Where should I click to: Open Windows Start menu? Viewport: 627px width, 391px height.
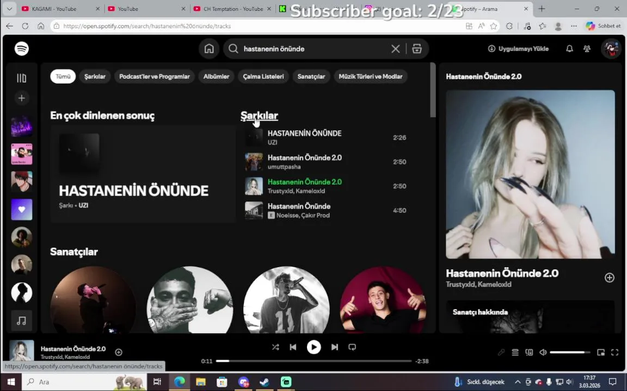pyautogui.click(x=11, y=382)
